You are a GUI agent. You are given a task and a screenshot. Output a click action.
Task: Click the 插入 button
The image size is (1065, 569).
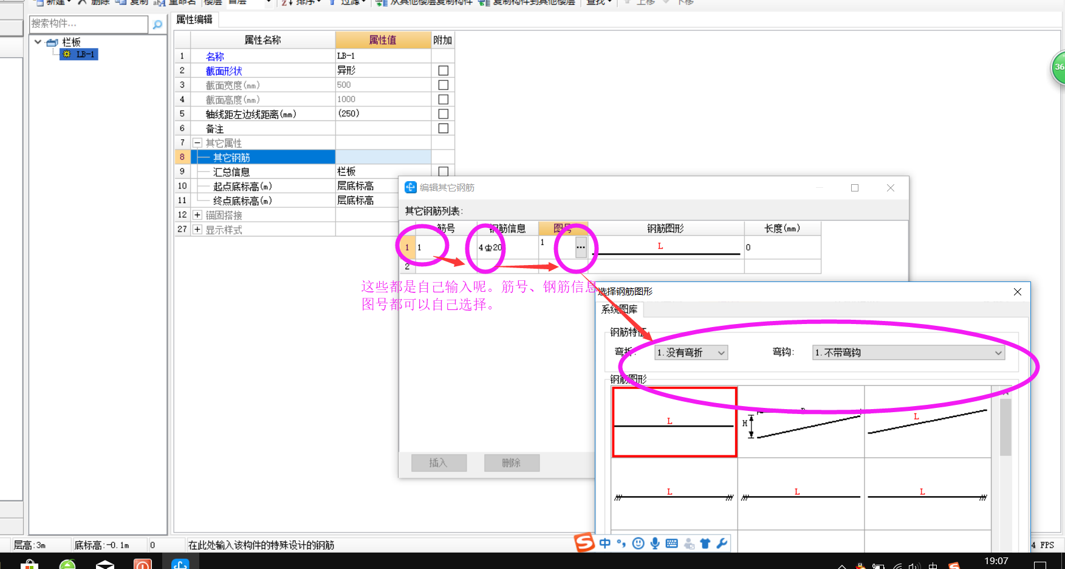click(x=439, y=463)
